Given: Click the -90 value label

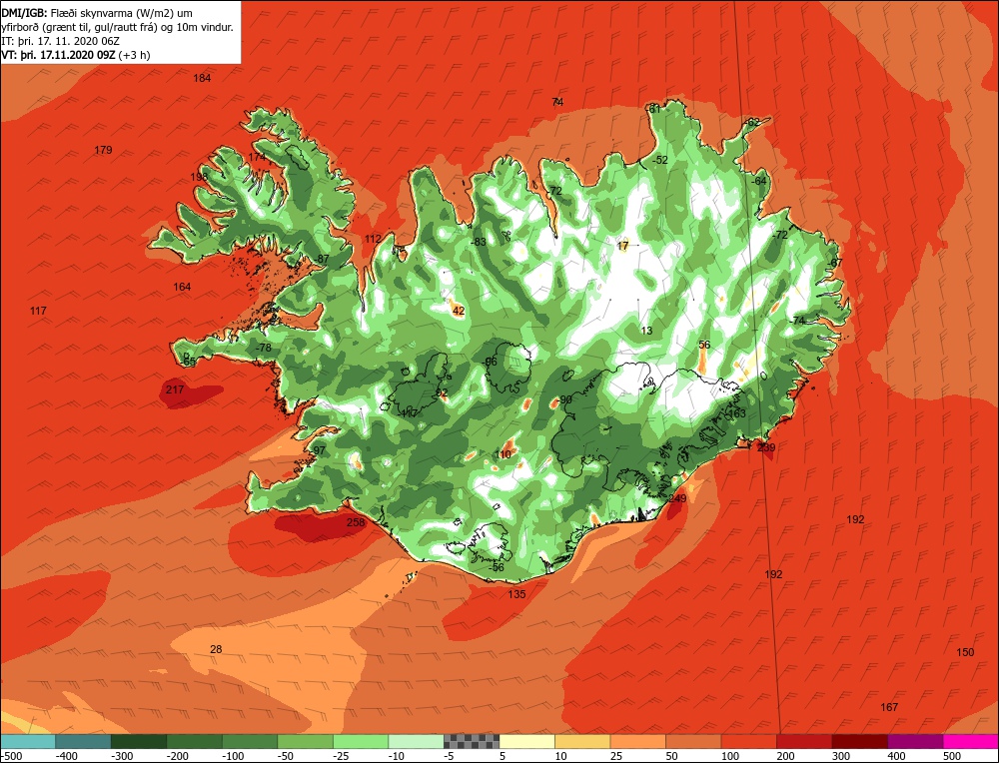Looking at the screenshot, I should 564,399.
